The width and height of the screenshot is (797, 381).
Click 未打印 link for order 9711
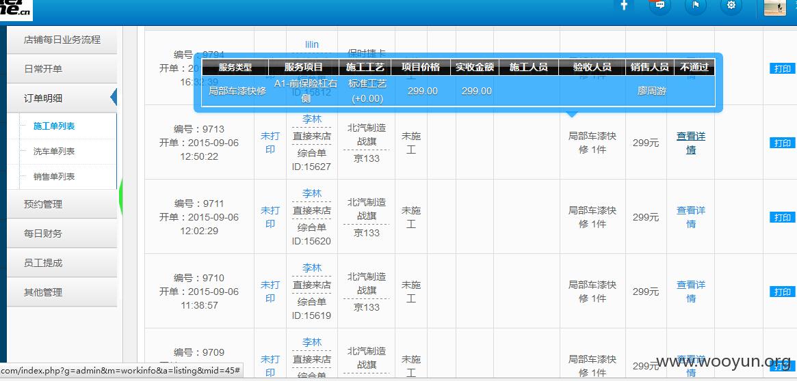pos(270,217)
